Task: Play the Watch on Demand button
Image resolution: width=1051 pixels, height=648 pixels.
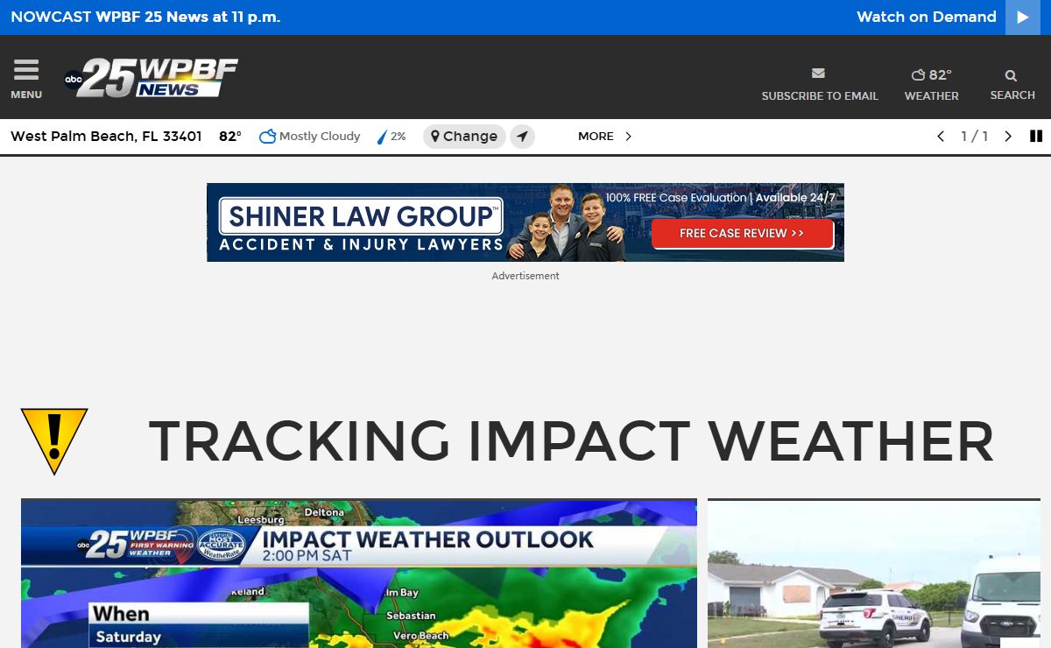Action: [x=1023, y=18]
